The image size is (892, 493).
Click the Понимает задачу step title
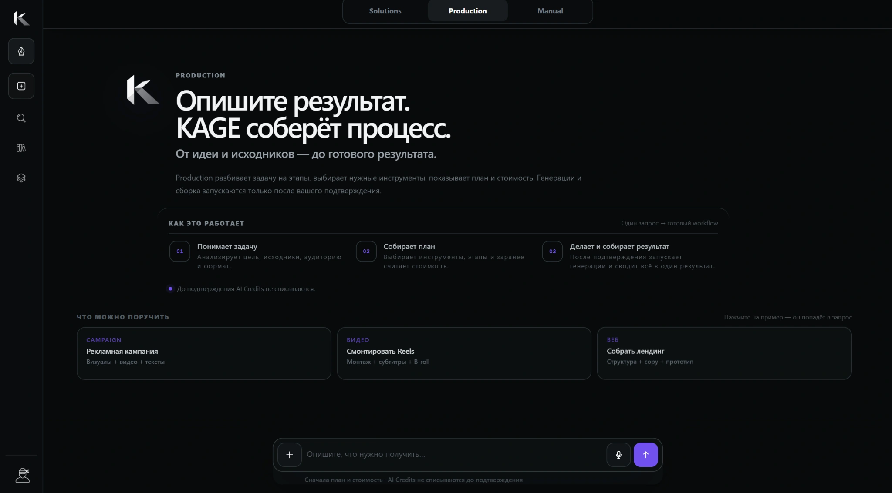[x=227, y=247]
